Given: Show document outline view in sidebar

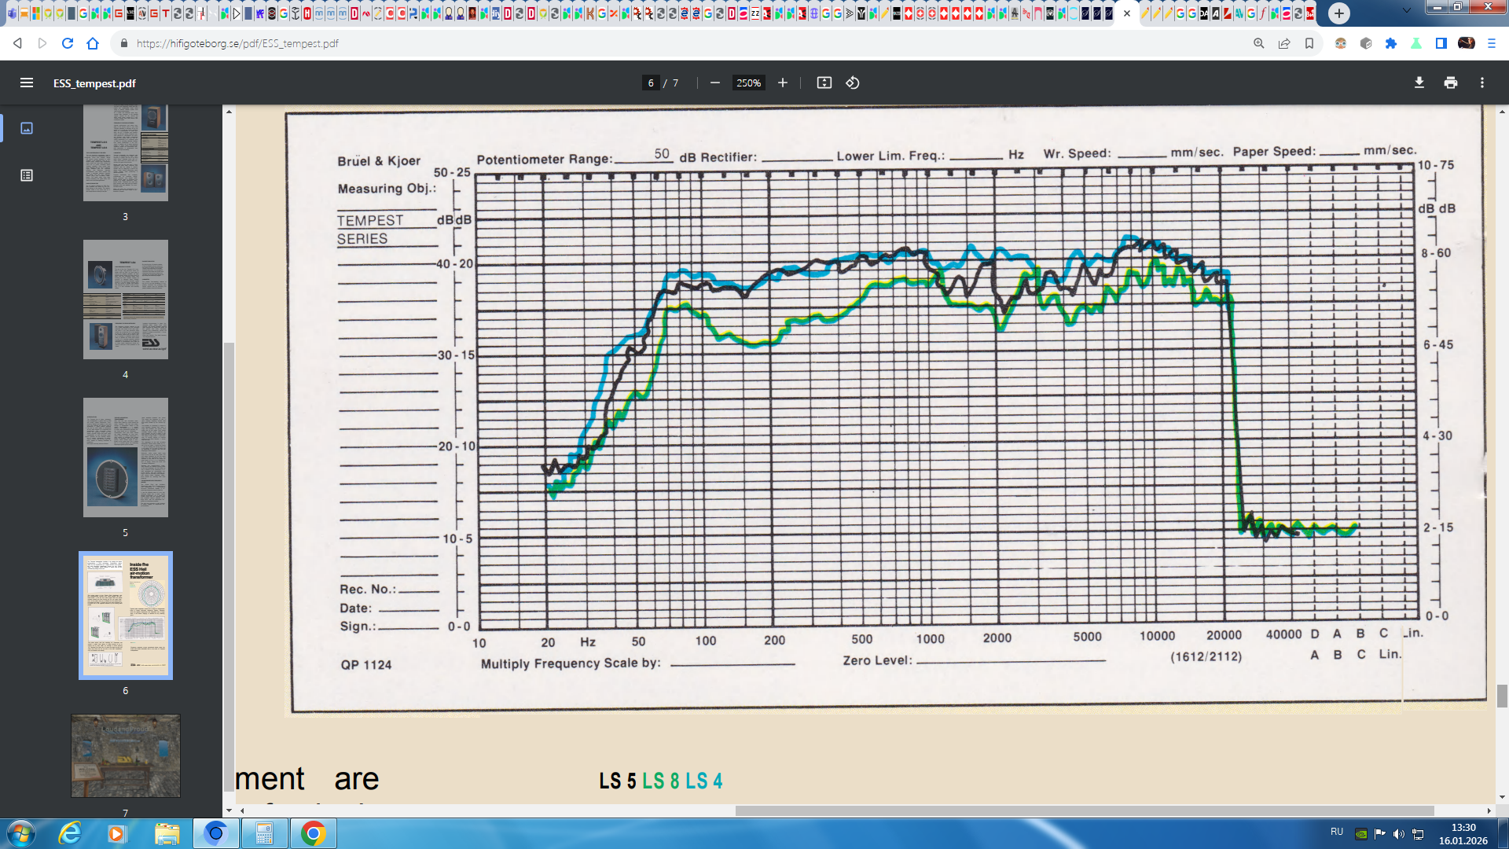Looking at the screenshot, I should click(x=27, y=175).
